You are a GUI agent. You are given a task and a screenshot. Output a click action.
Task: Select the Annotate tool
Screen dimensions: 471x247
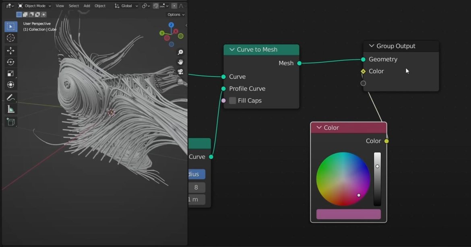pyautogui.click(x=11, y=97)
